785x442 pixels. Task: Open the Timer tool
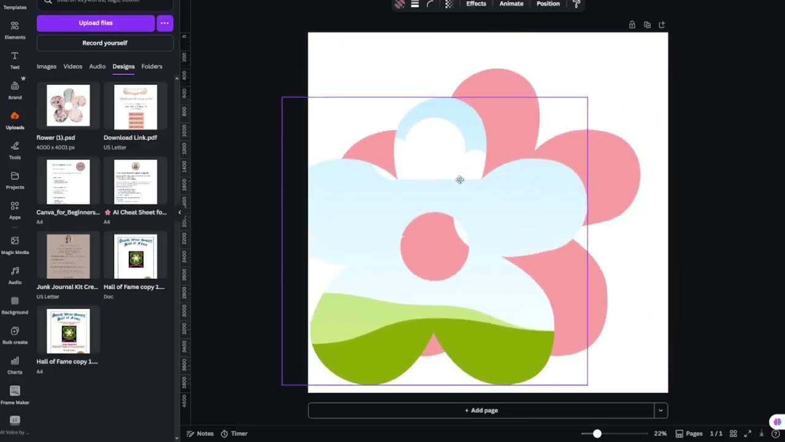[x=234, y=433]
